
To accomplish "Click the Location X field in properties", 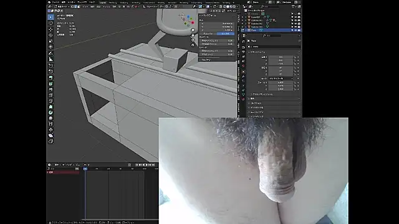I will 281,57.
